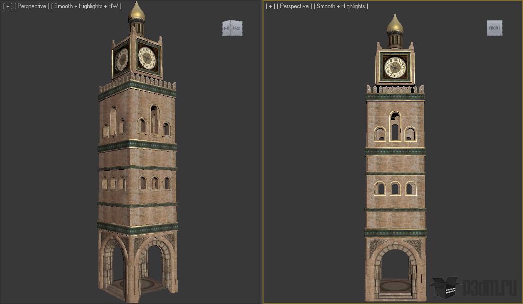Open the [+] menu in the right viewport
The height and width of the screenshot is (304, 523).
270,6
